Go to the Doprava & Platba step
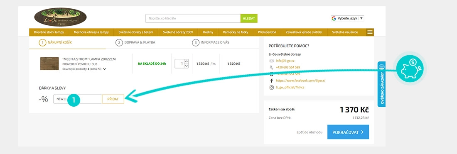The image size is (457, 154). click(135, 42)
